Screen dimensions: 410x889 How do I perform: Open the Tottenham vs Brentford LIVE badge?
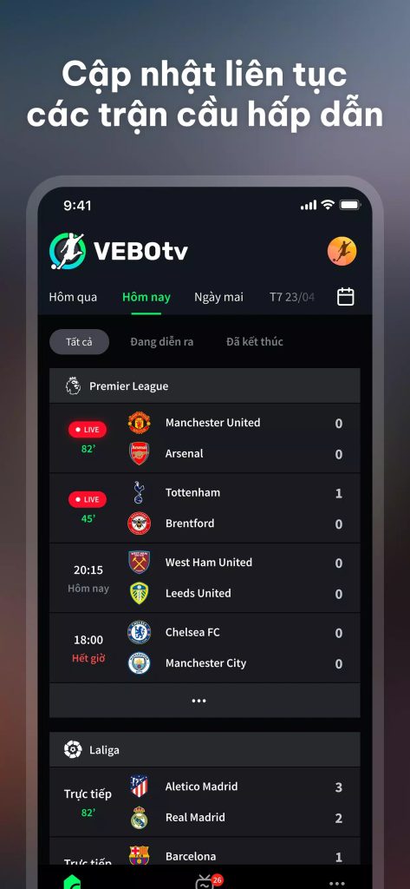[x=88, y=499]
